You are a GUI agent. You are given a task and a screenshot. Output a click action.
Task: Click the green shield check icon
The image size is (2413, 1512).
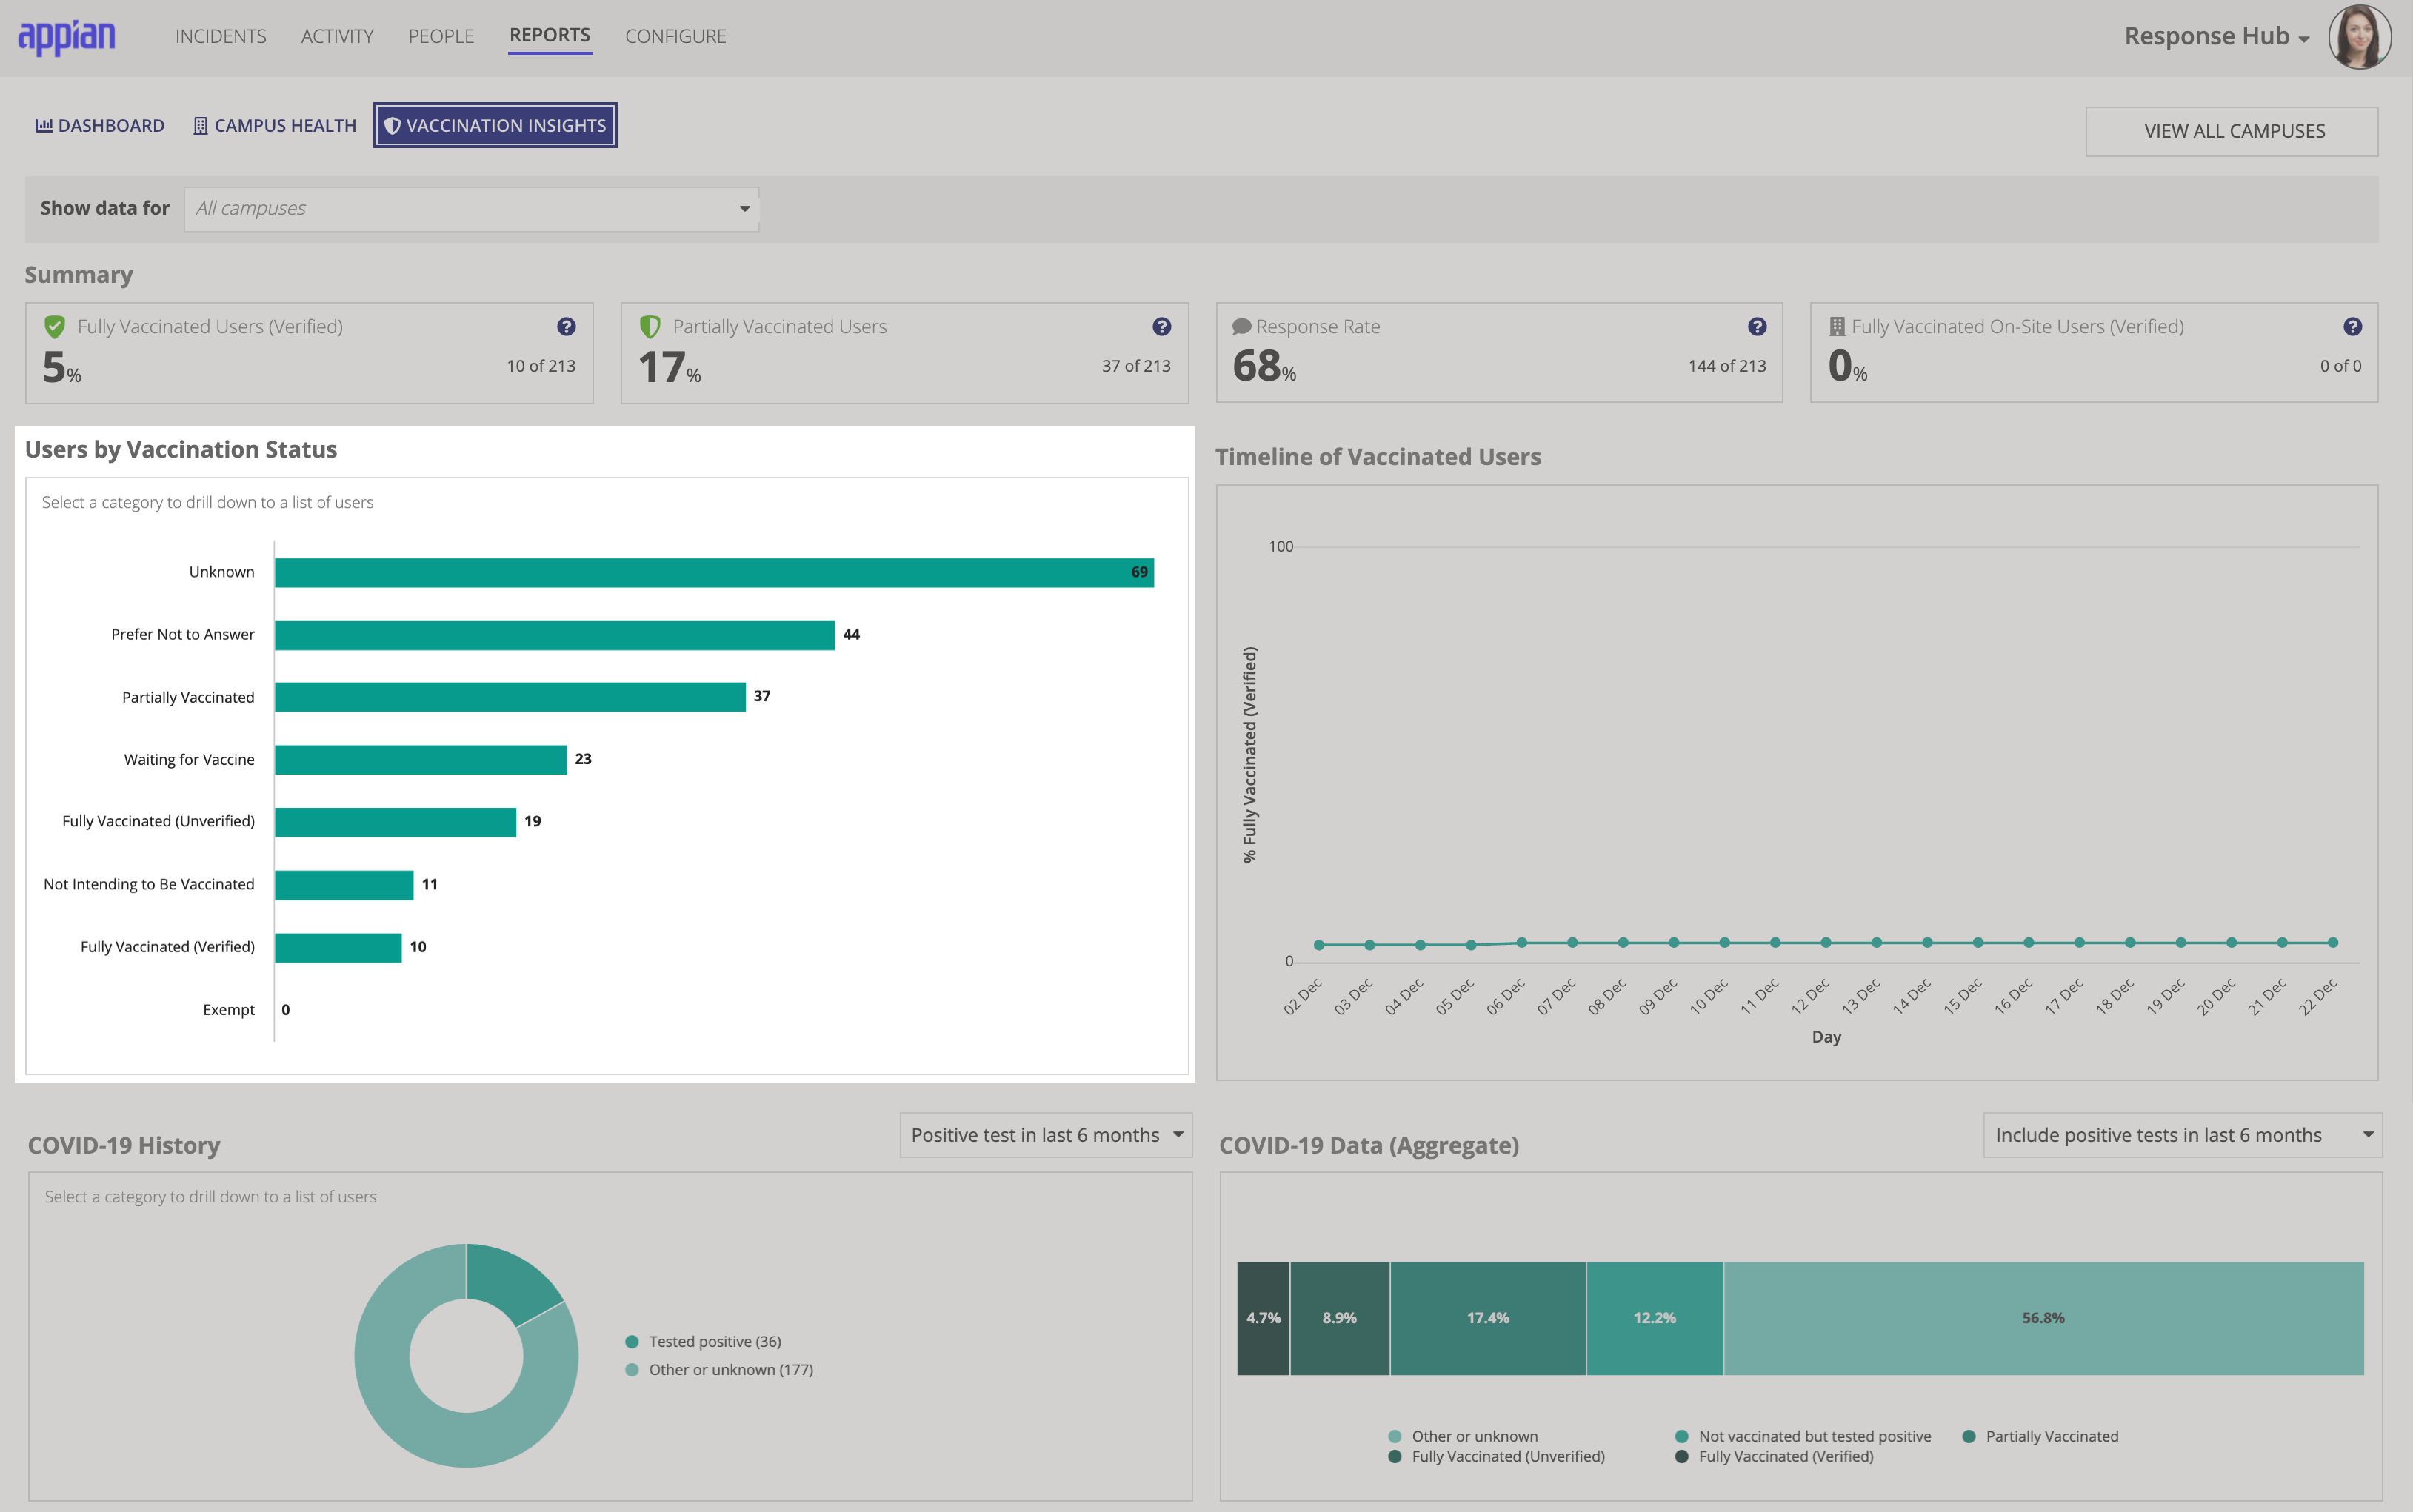coord(55,327)
